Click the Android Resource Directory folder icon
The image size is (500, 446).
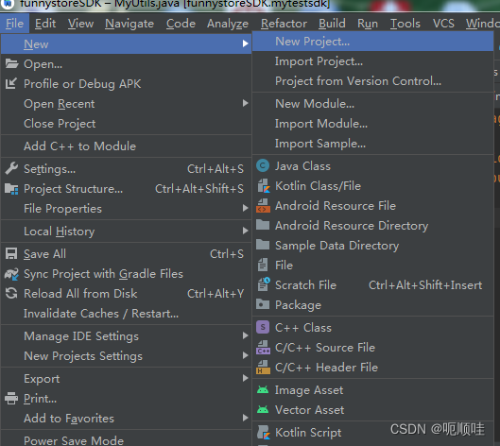pyautogui.click(x=263, y=225)
